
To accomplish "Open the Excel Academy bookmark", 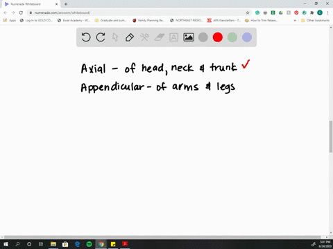I will tap(74, 20).
